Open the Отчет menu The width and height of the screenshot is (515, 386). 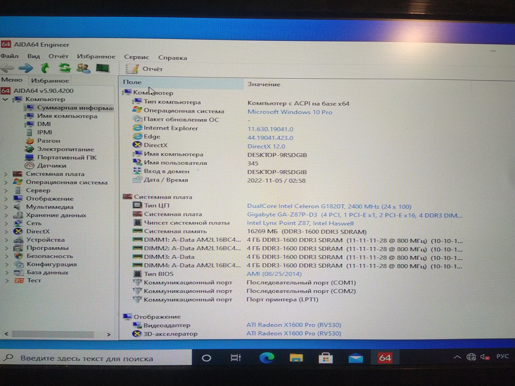point(58,56)
